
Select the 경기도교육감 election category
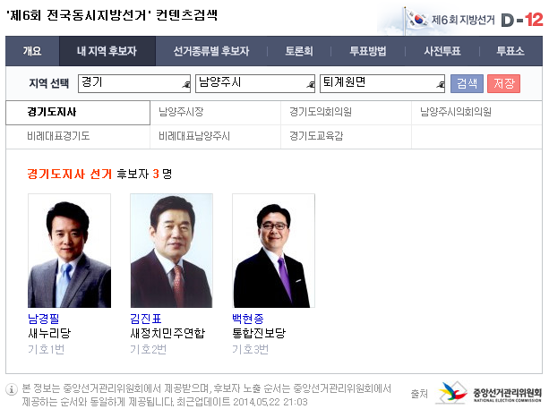346,136
